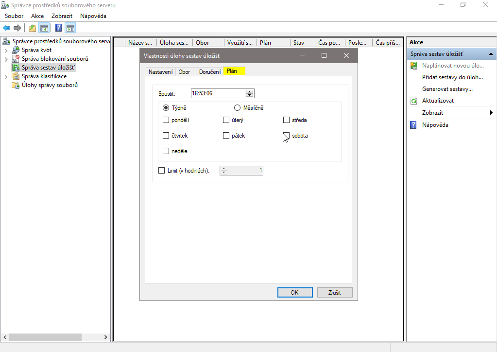Toggle the console tree pane toolbar icon
497x352 pixels.
44,28
